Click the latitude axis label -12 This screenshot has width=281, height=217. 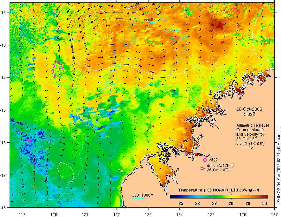(3, 12)
